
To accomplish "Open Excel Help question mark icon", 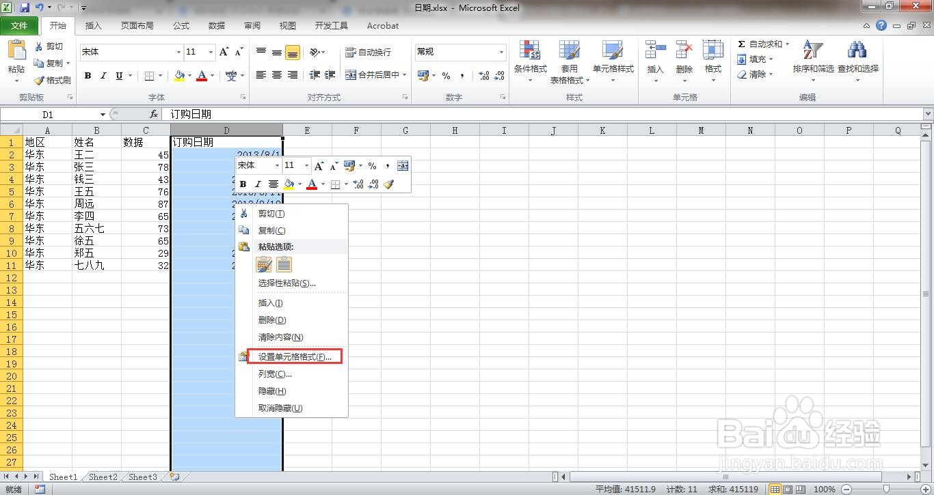I will [881, 26].
